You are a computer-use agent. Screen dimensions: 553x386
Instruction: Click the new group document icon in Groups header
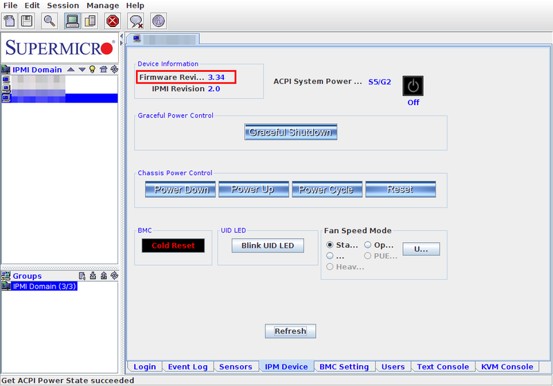click(82, 275)
